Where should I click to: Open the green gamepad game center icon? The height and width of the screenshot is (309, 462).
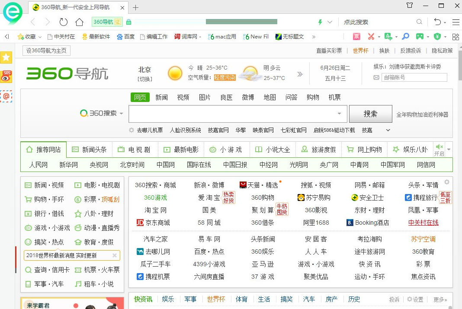[x=420, y=36]
